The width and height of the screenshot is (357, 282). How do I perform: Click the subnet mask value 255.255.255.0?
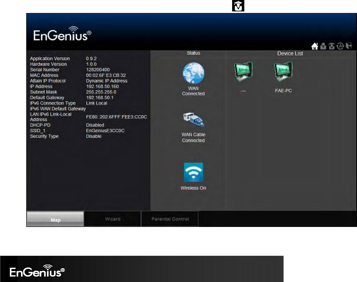(x=101, y=92)
